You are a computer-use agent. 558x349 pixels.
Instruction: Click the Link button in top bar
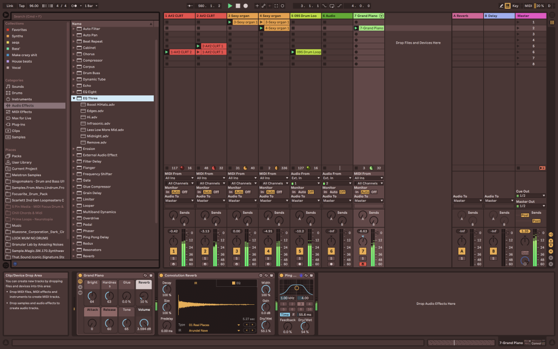point(10,5)
